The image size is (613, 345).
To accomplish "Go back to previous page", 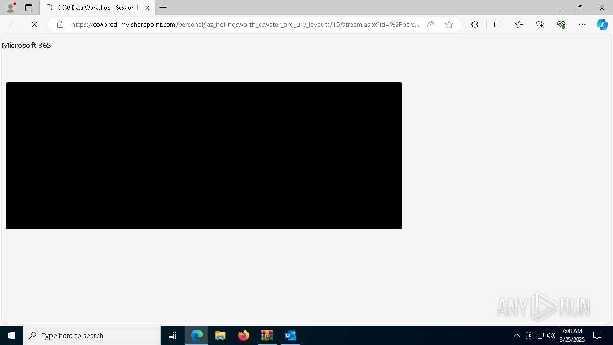I will click(13, 24).
